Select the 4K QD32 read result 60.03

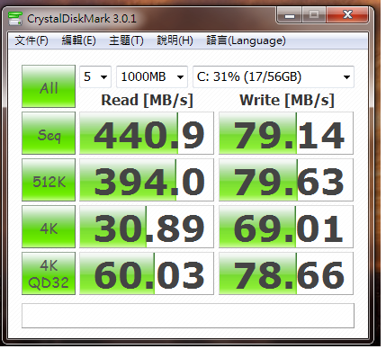click(x=147, y=273)
